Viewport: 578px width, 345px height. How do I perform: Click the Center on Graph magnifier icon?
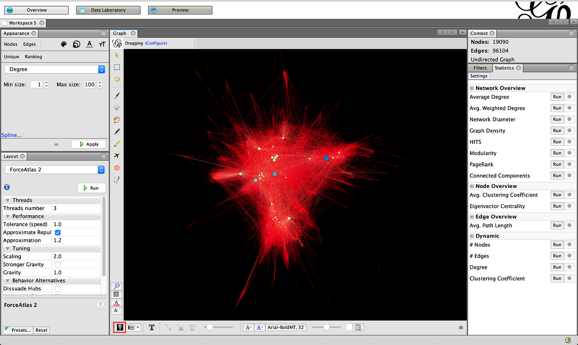tap(117, 286)
